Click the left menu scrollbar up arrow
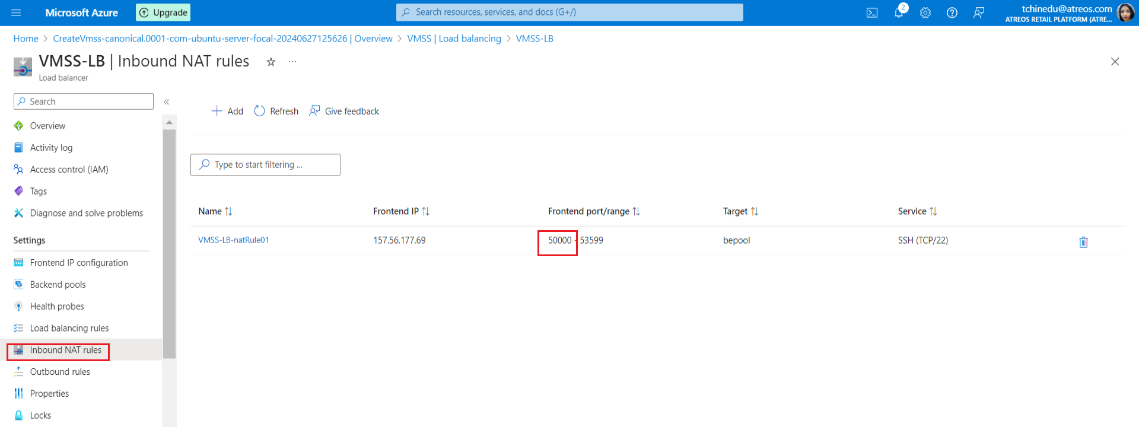1139x427 pixels. click(169, 122)
